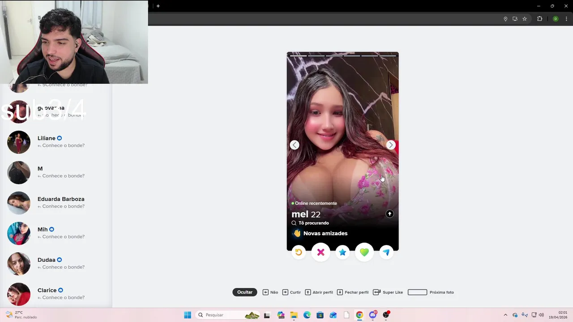Click the Windows Start button

coord(188,315)
